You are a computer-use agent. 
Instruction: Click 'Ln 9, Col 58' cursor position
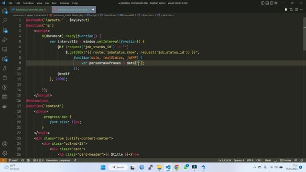click(225, 161)
